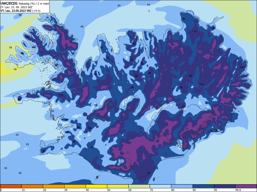Click the medium blue 80–90 legend swatch
This screenshot has height=192, width=257.
(x=182, y=186)
